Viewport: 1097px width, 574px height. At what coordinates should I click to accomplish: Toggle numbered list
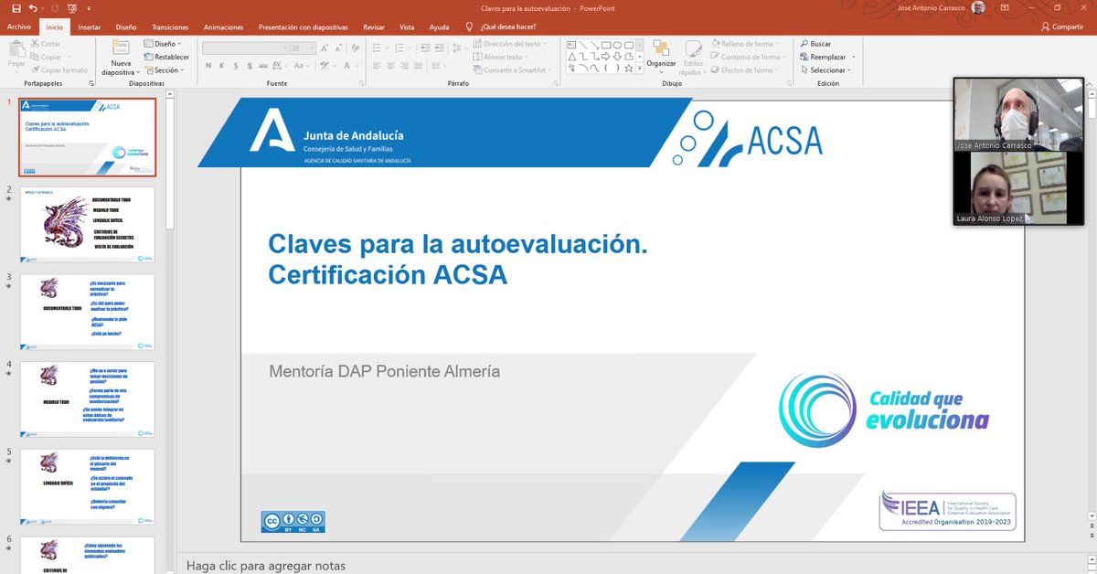pos(399,48)
